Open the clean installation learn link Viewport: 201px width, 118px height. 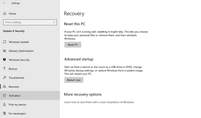(99, 102)
